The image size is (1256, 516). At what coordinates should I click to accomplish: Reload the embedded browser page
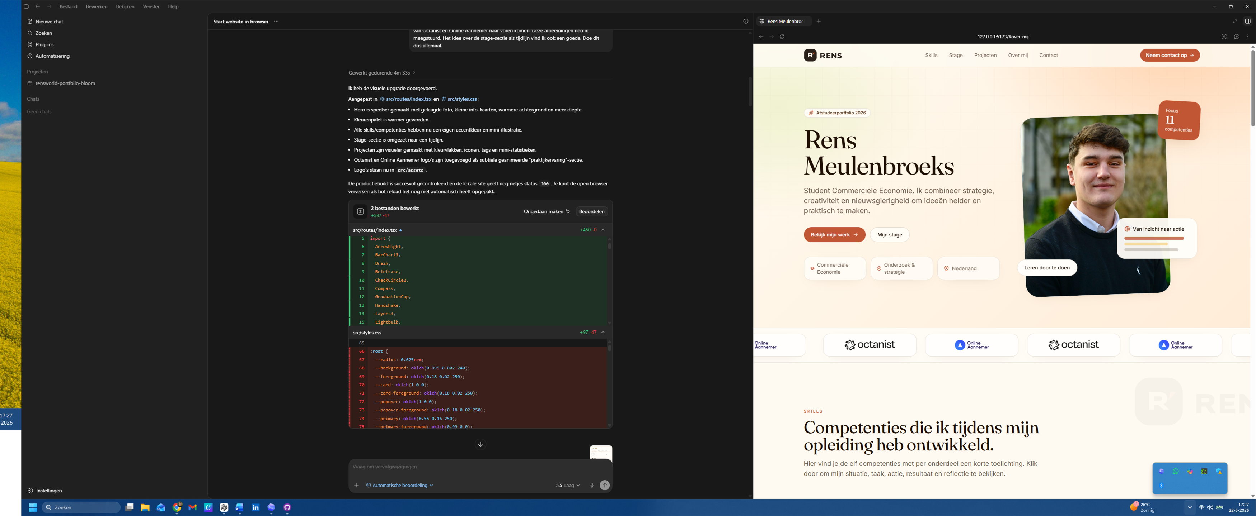point(782,37)
